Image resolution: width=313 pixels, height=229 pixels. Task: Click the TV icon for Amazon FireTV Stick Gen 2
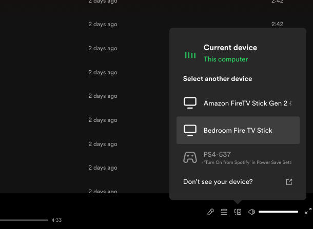(x=190, y=103)
